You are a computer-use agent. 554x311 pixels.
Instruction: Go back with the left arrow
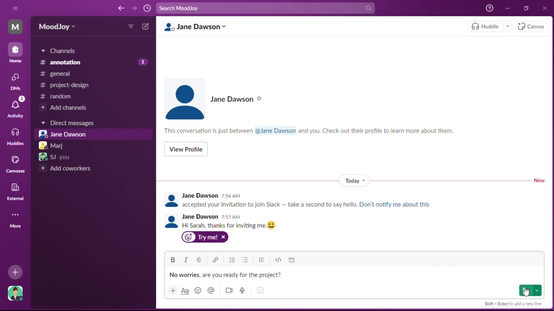[121, 8]
